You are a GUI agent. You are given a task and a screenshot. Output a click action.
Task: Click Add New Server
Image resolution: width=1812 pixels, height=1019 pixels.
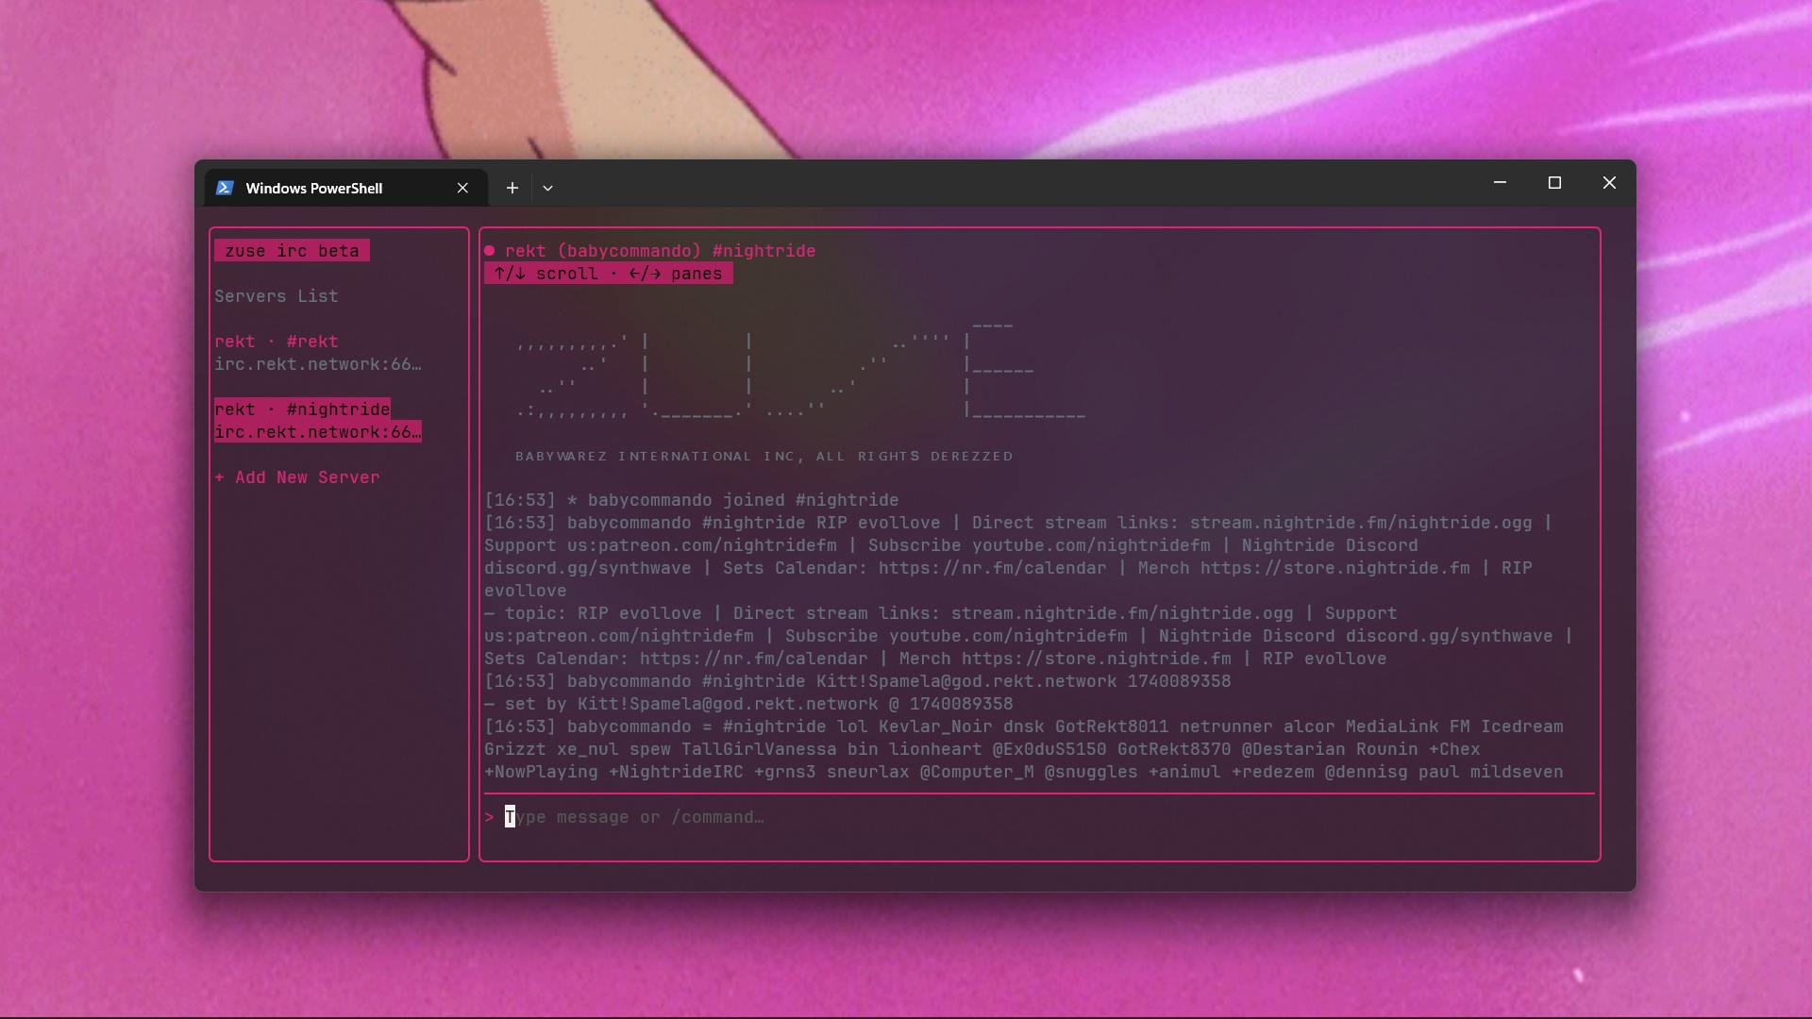click(296, 477)
